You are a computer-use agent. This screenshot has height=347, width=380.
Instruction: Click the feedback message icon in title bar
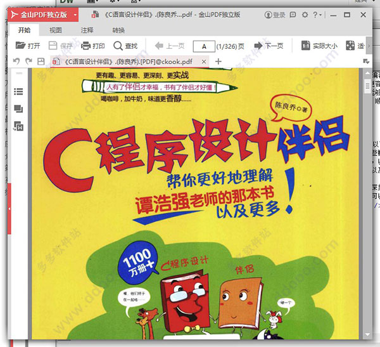293,15
